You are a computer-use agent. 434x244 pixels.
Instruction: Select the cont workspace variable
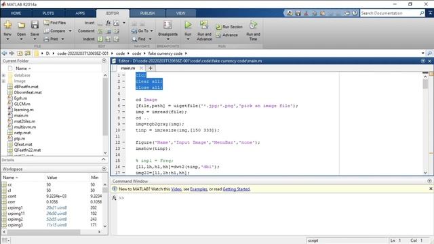(x=12, y=196)
